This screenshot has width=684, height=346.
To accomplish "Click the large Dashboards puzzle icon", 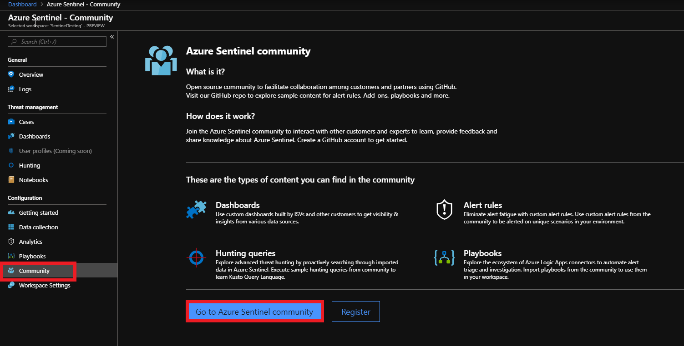I will pyautogui.click(x=197, y=210).
